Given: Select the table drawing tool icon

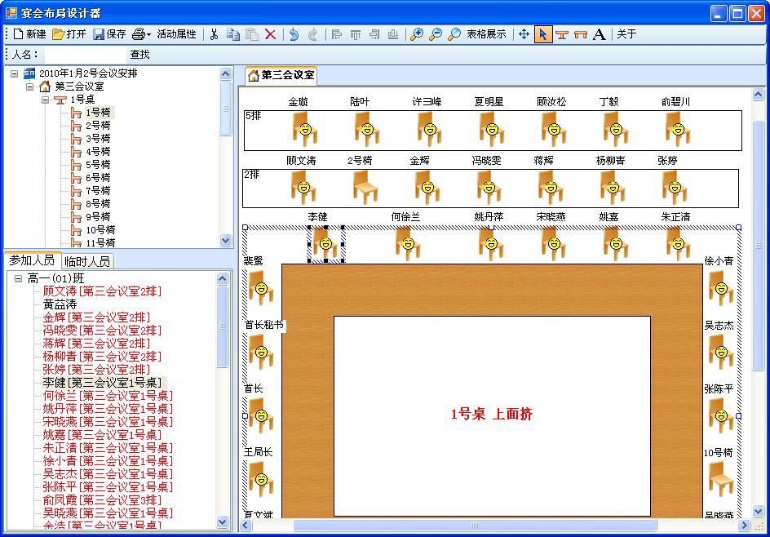Looking at the screenshot, I should click(x=562, y=34).
